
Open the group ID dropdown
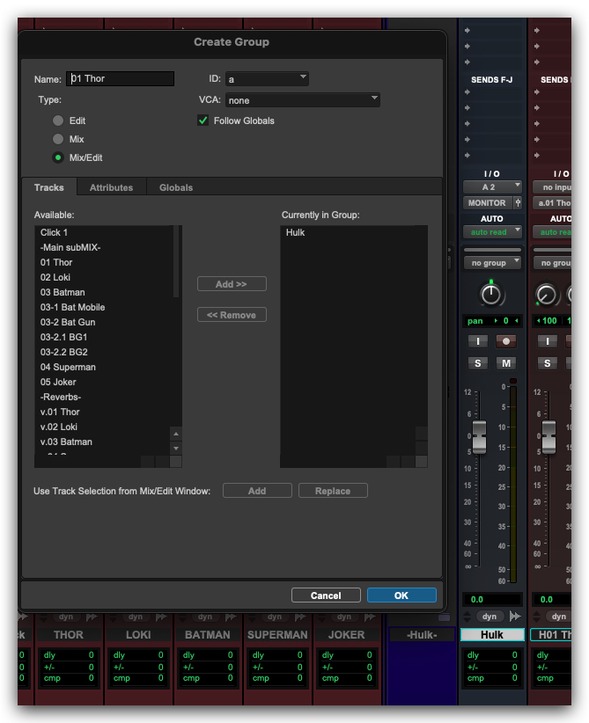point(267,78)
